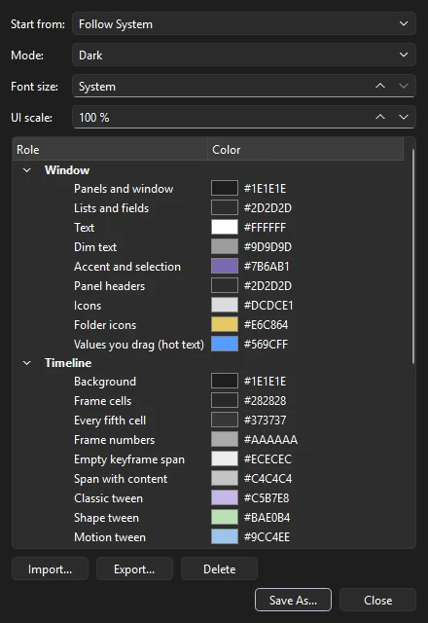428x623 pixels.
Task: Click hex value #E6C864
Action: coord(266,324)
